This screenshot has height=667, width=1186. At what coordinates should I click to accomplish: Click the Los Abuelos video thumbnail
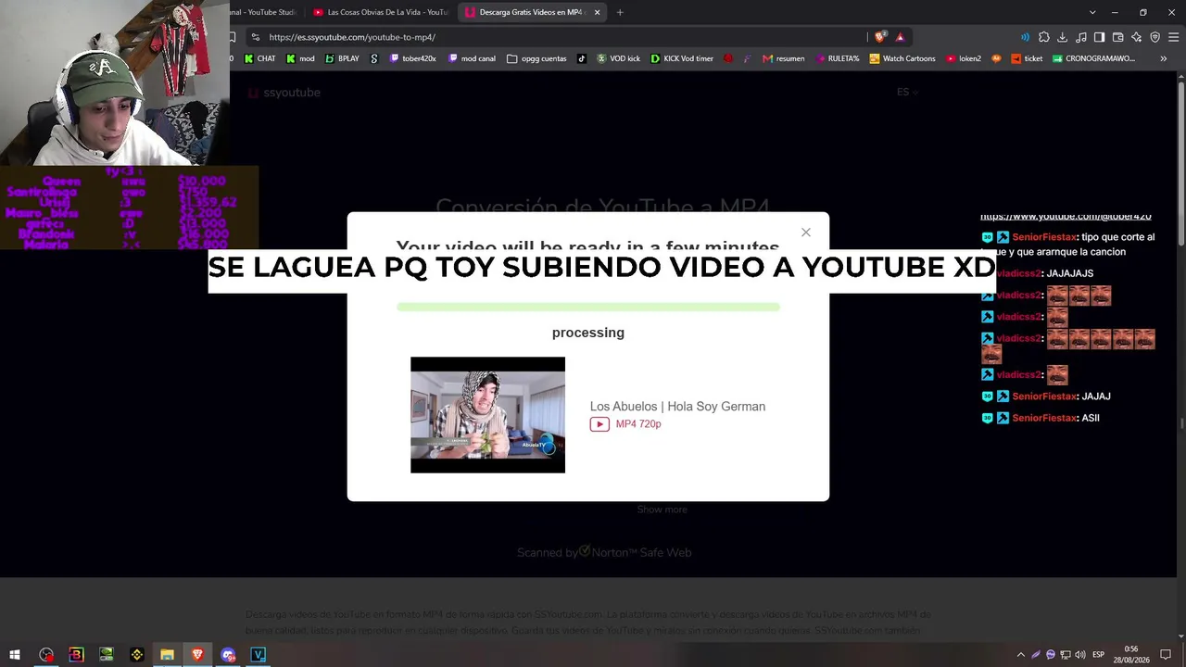point(487,415)
